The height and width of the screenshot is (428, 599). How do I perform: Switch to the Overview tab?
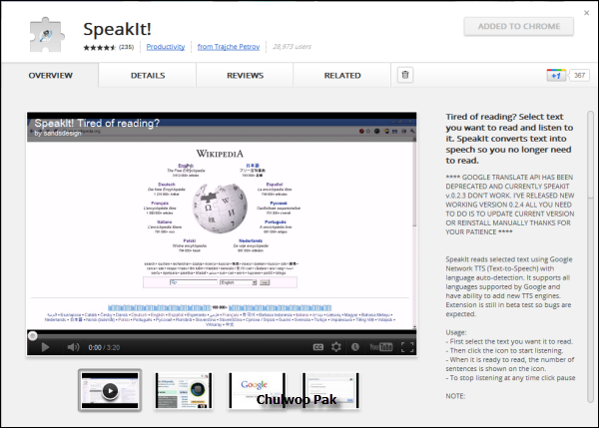tap(50, 75)
